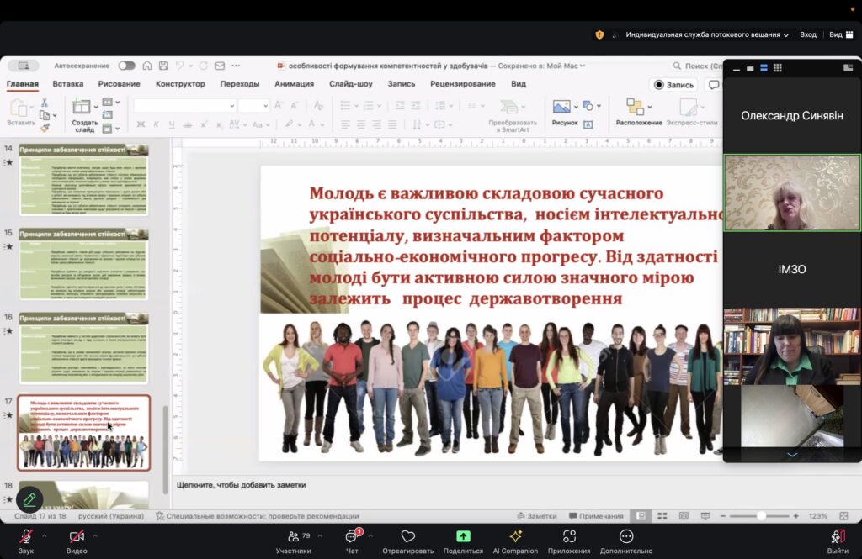Click Примечания in the status bar

(596, 516)
